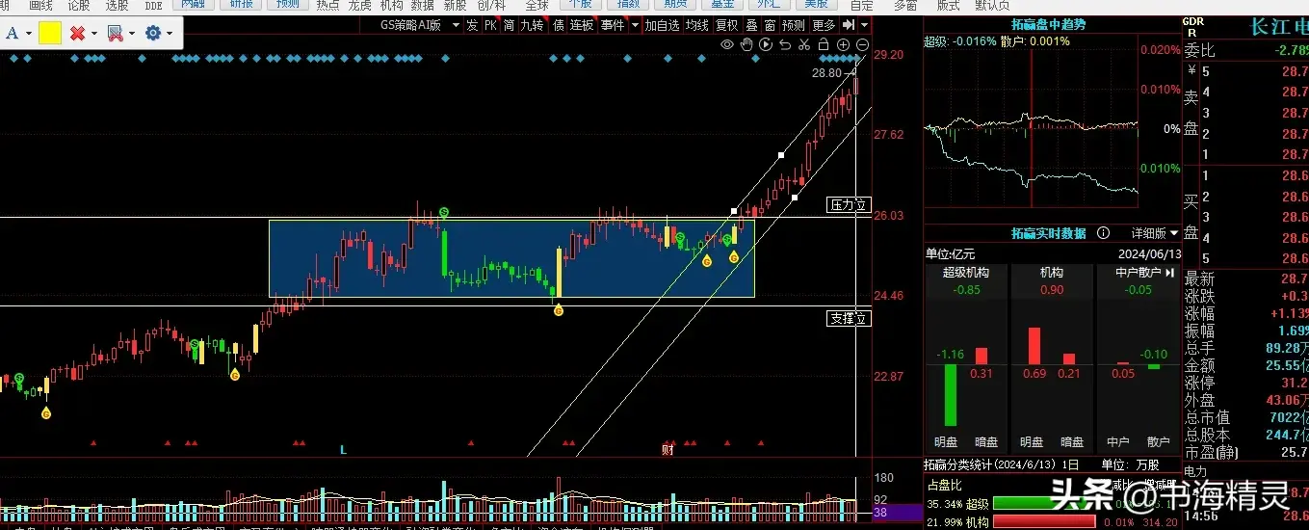Viewport: 1309px width, 530px height.
Task: Click the 压力位 label on chart
Action: (x=849, y=205)
